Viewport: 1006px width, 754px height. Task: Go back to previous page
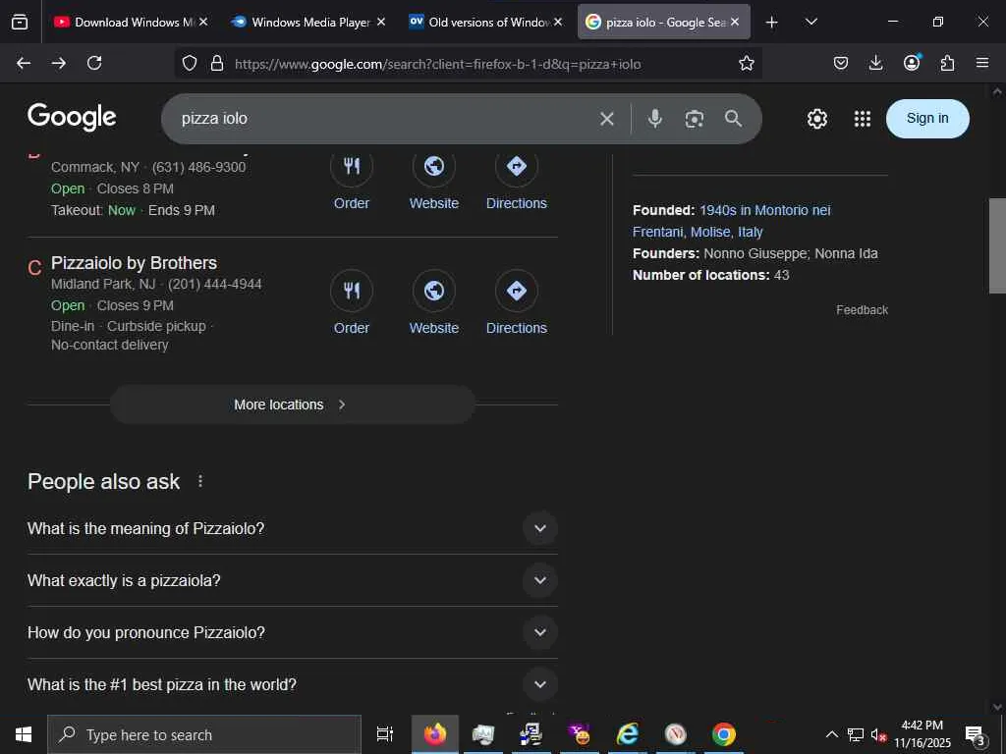[24, 63]
